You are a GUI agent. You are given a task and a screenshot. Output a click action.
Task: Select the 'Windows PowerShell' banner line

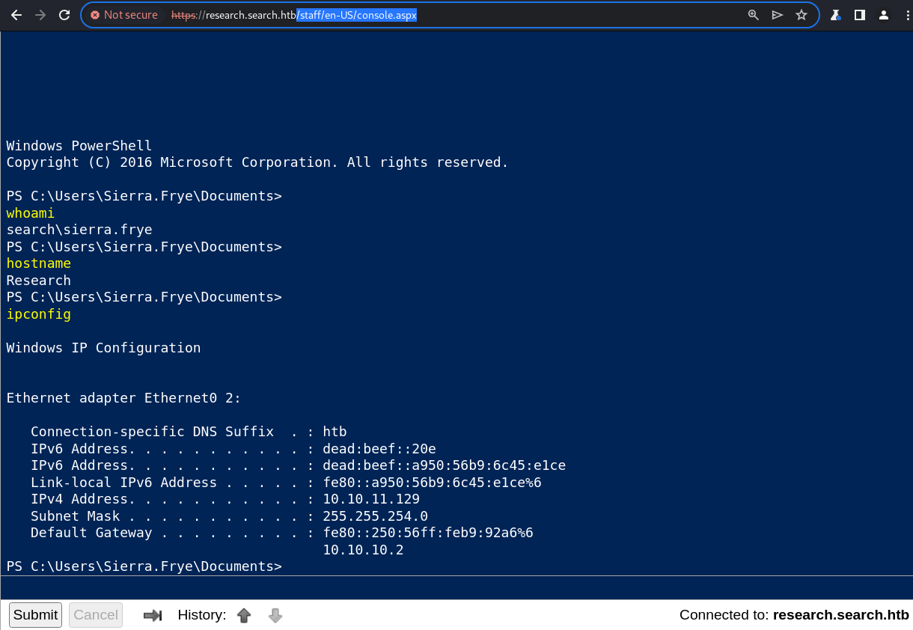tap(79, 146)
